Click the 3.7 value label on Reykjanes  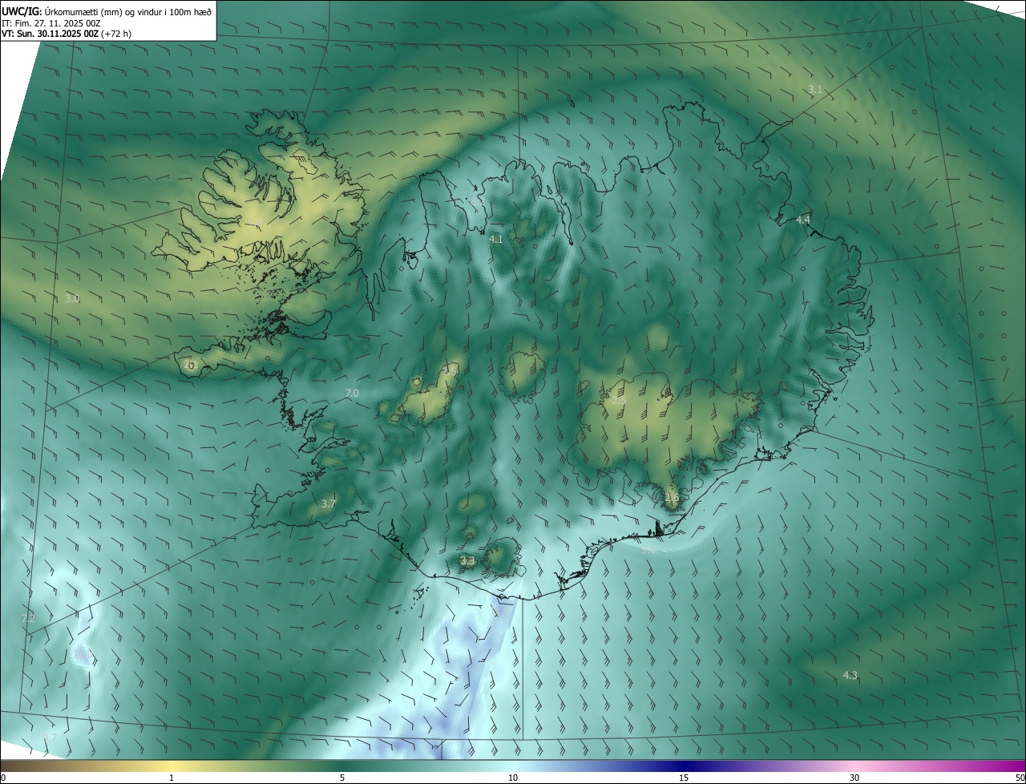(x=328, y=504)
